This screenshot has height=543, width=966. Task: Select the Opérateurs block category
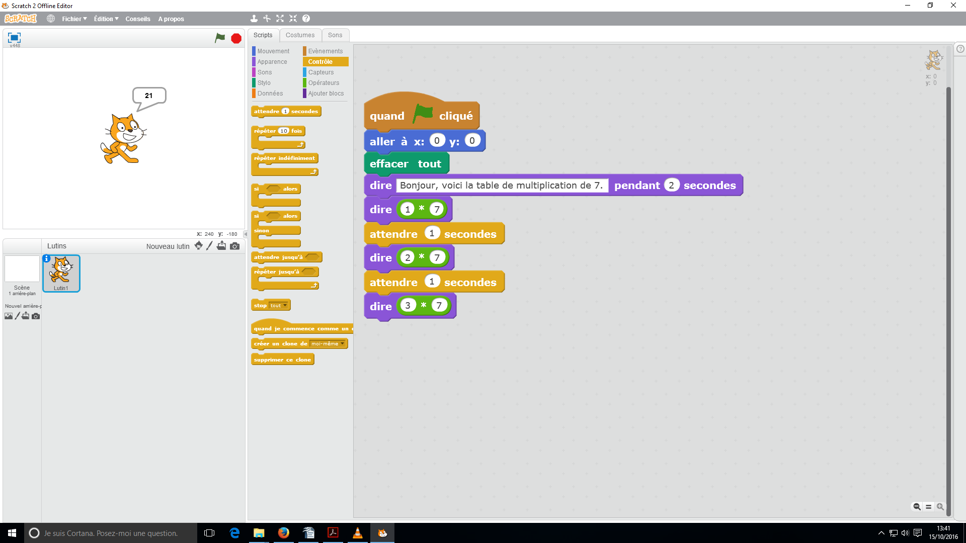tap(324, 83)
